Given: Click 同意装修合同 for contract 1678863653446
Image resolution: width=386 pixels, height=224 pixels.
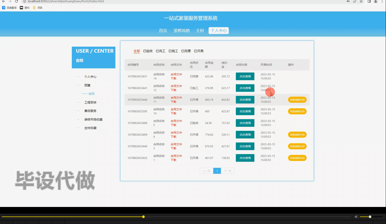Looking at the screenshot, I should click(297, 100).
